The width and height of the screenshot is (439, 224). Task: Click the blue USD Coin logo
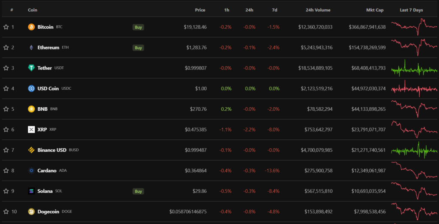31,88
